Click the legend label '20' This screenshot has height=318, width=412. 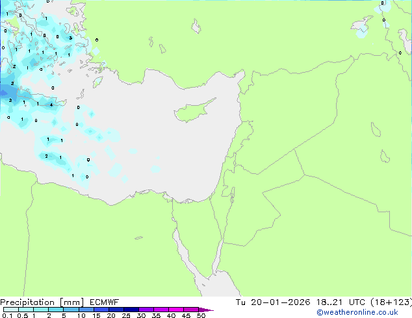pos(111,315)
